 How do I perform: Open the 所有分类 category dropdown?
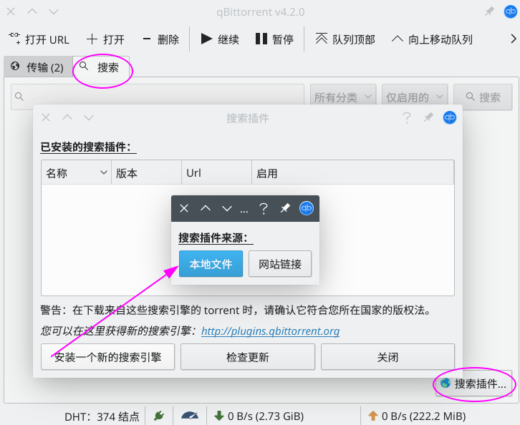[343, 97]
